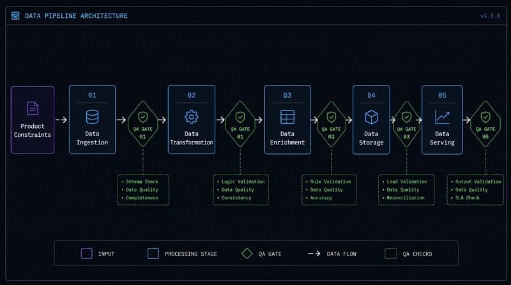Click the 'QA CHECKS' legend label

(418, 254)
